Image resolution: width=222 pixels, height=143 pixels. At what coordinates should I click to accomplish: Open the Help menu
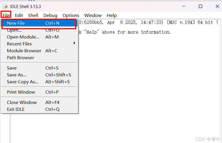tap(112, 16)
